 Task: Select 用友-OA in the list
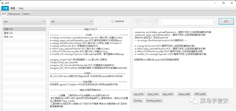pos(8,37)
